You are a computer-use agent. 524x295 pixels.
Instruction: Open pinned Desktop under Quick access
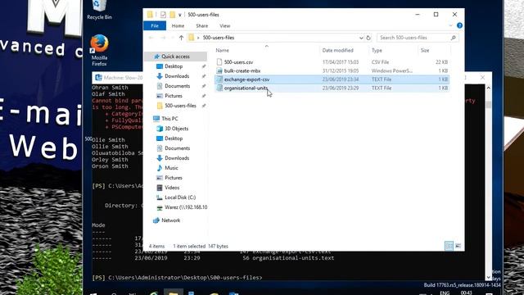(x=174, y=66)
